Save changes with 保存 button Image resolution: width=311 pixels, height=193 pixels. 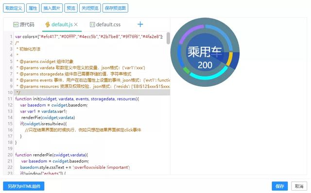280,186
